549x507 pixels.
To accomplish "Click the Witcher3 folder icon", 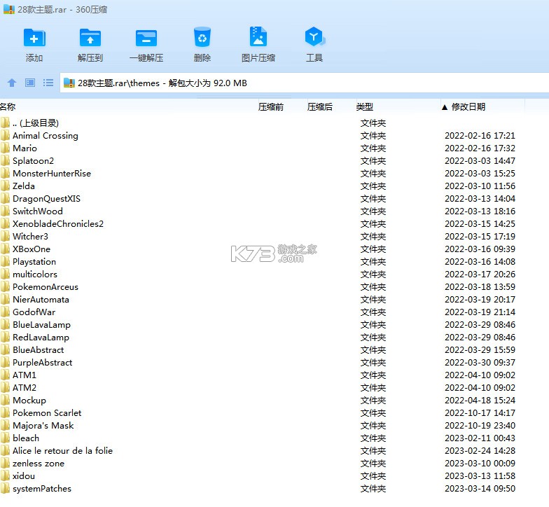I will [x=6, y=237].
